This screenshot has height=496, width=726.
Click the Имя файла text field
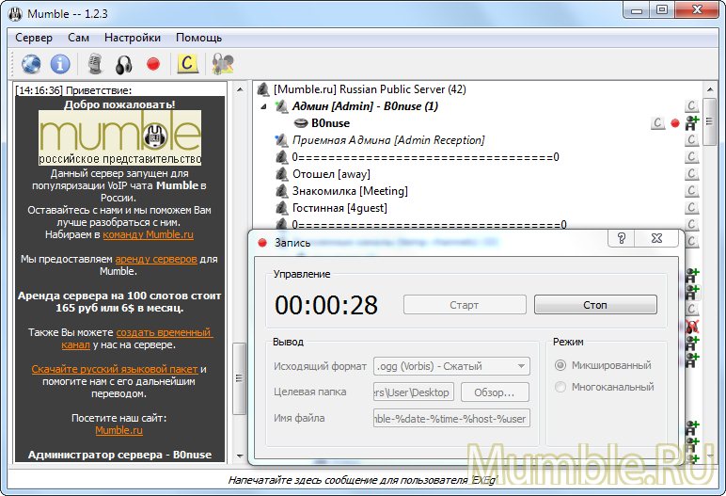coord(451,418)
